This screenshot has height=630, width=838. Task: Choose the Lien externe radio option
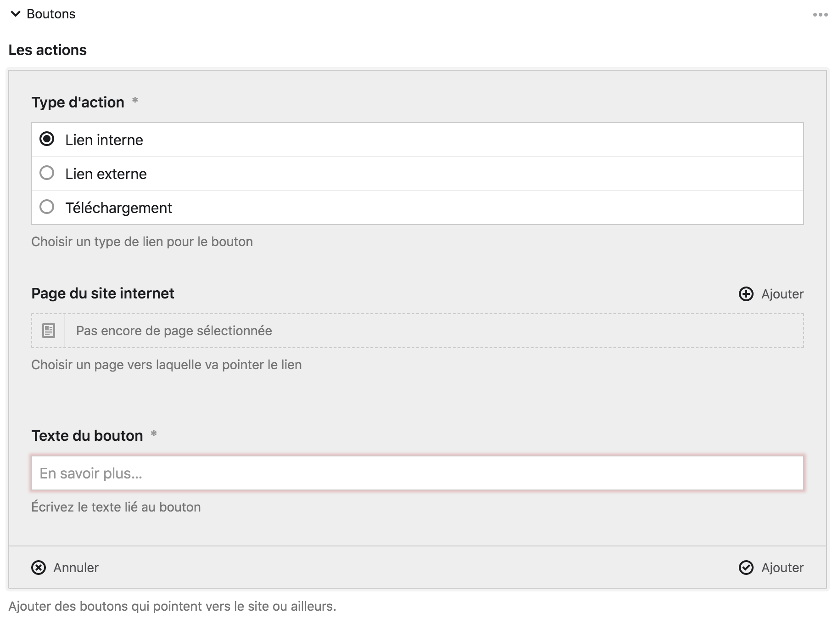47,173
